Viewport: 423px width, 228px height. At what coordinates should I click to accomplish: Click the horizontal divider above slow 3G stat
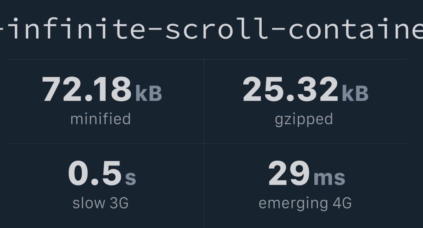point(106,144)
